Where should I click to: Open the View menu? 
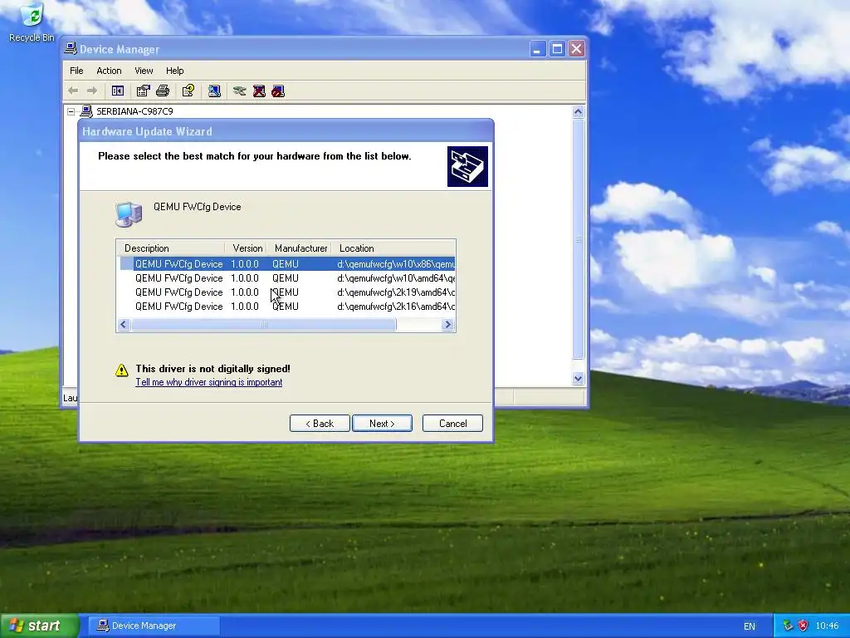coord(144,71)
